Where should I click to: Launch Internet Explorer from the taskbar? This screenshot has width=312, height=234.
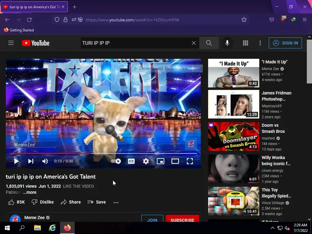coord(52,228)
